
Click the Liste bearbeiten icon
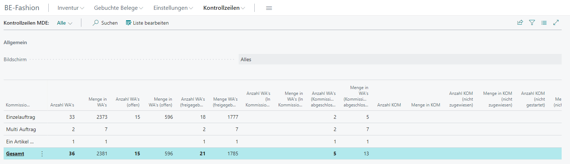tap(128, 23)
